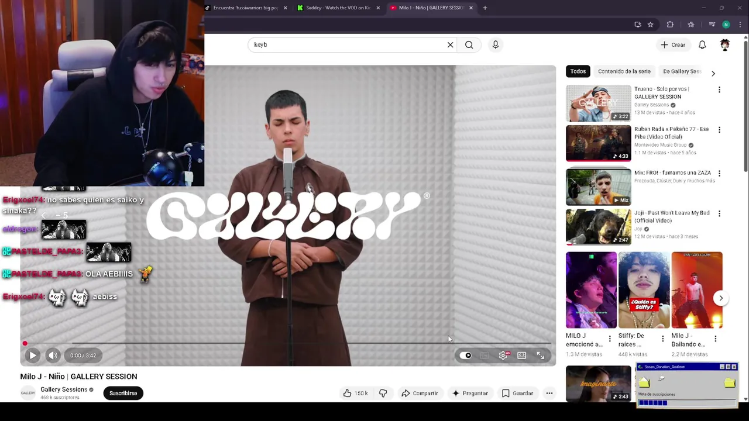Viewport: 749px width, 421px height.
Task: Open a new browser tab
Action: click(485, 8)
